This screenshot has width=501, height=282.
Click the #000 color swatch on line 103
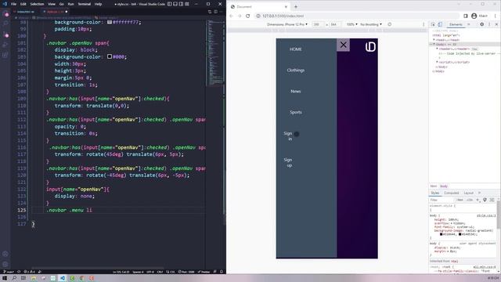[110, 56]
